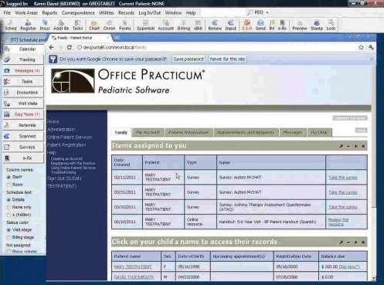This screenshot has width=384, height=285.
Task: Pin the Items assigned to you panel
Action: click(x=341, y=146)
